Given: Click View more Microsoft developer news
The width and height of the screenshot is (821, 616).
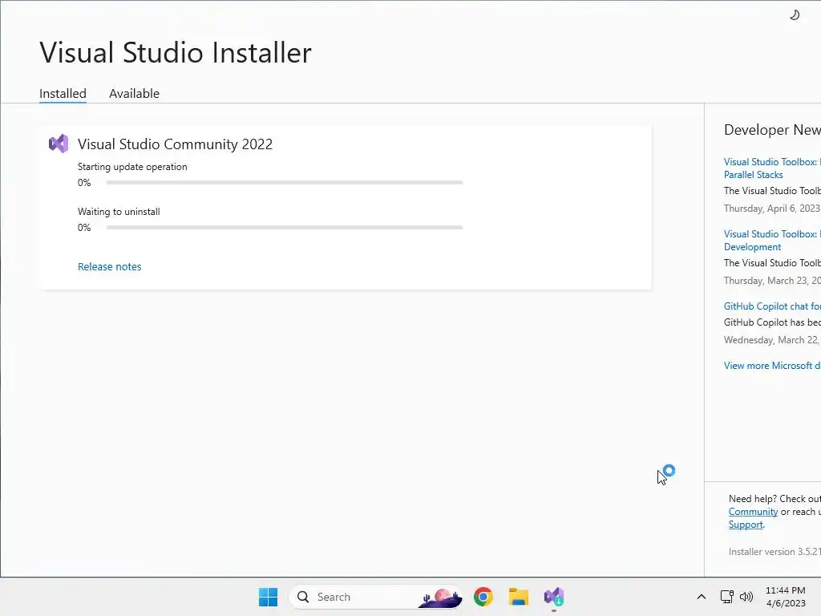Looking at the screenshot, I should pyautogui.click(x=772, y=366).
